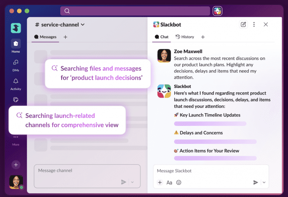
Task: Open Slackbot panel's vertical dots menu
Action: tap(254, 24)
